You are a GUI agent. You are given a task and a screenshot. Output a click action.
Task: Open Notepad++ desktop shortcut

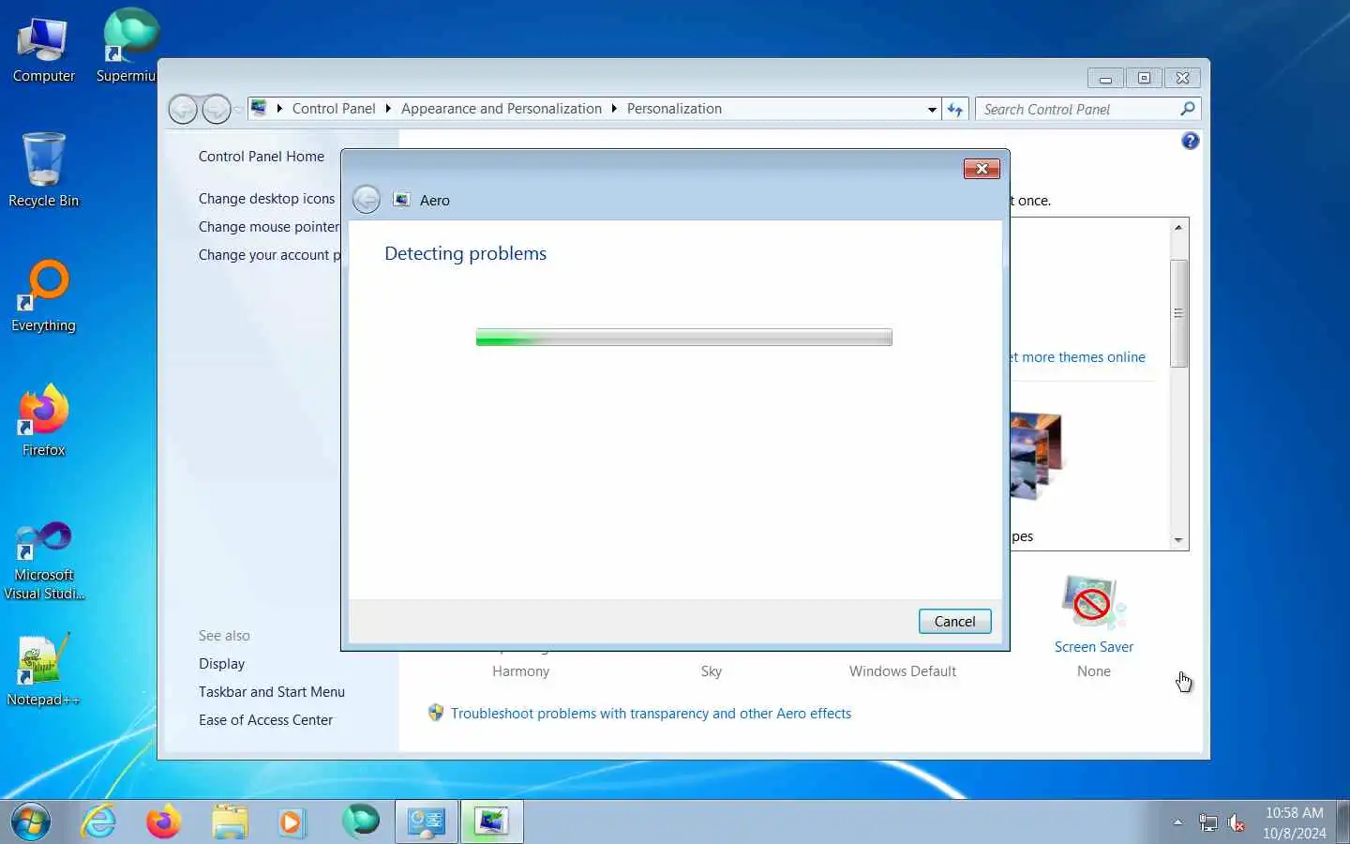(x=43, y=670)
